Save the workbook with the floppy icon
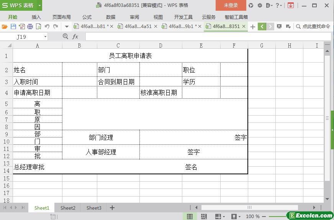 [x=13, y=26]
